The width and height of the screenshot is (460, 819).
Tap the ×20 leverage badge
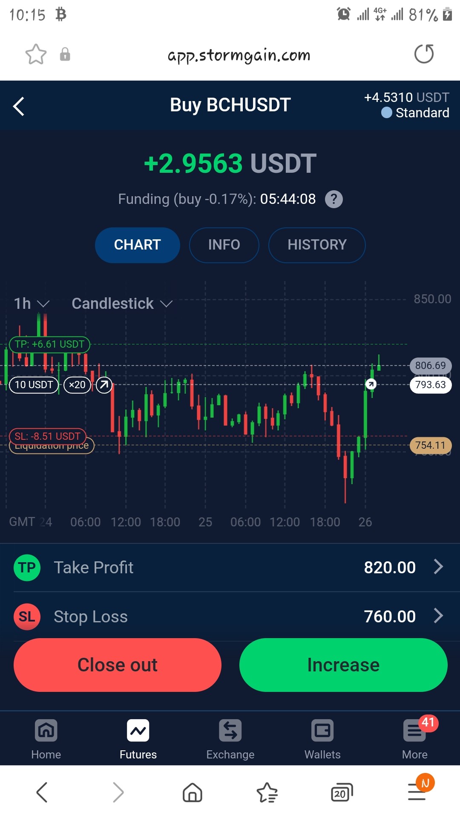point(77,385)
